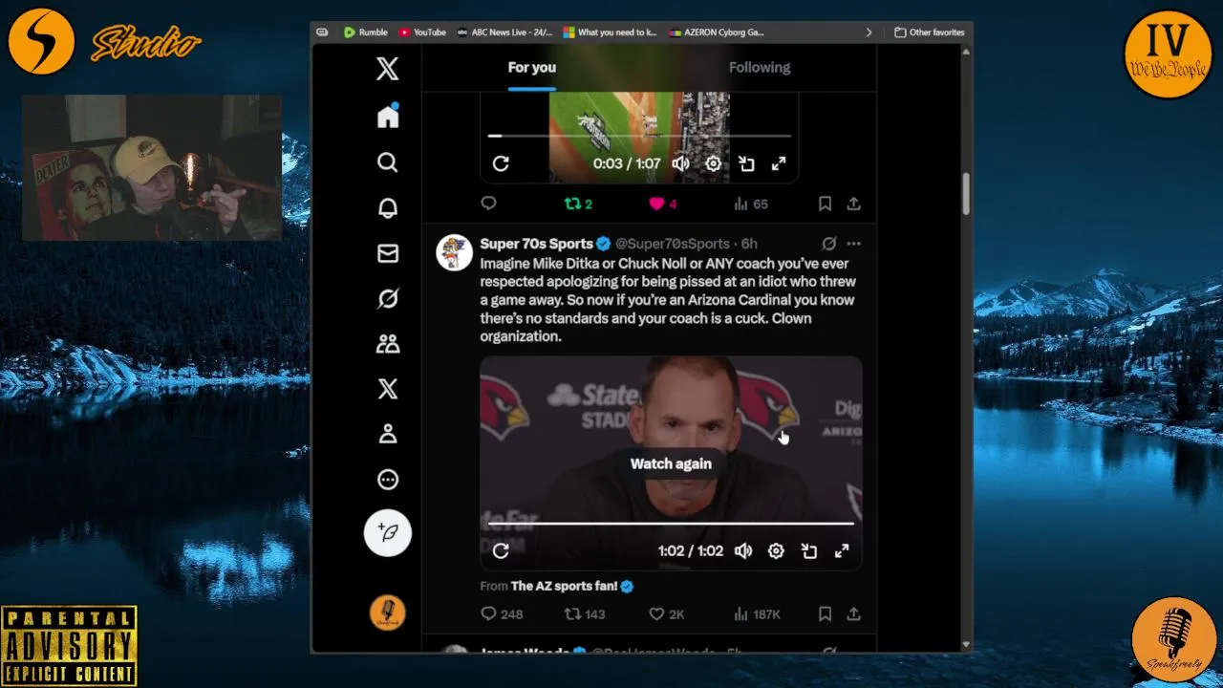Bookmark the post with 65 views
The height and width of the screenshot is (688, 1223).
pos(825,204)
